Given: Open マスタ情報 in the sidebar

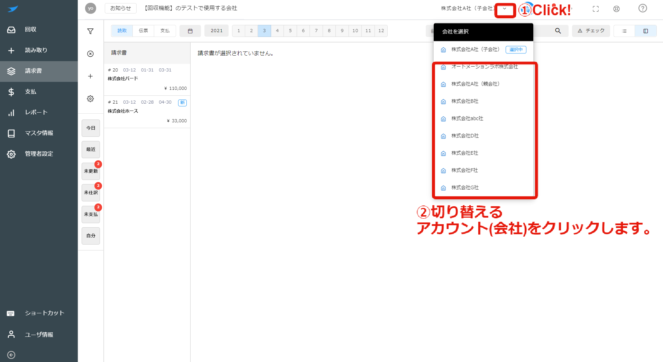Looking at the screenshot, I should tap(39, 133).
